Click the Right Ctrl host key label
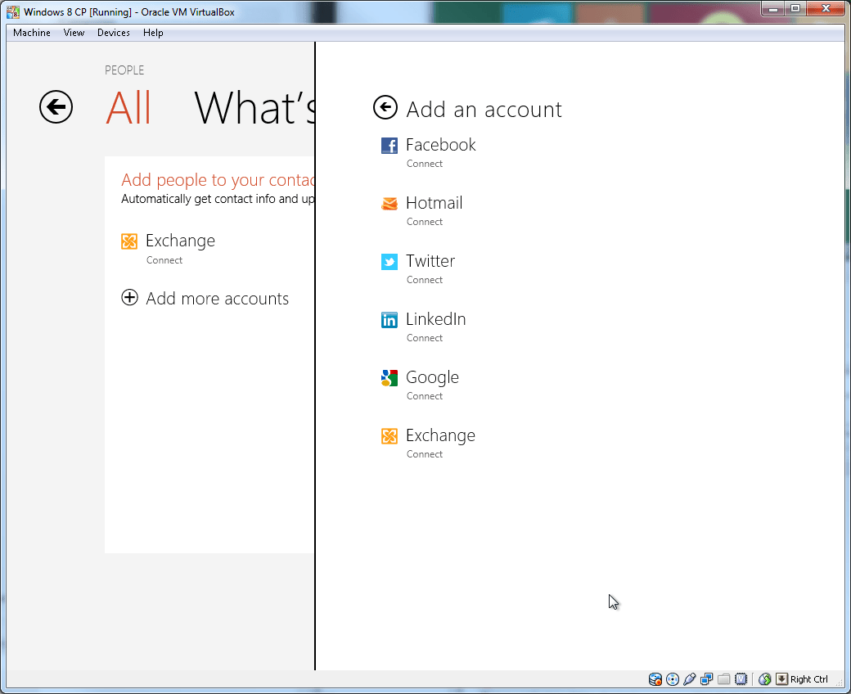Image resolution: width=851 pixels, height=694 pixels. click(x=809, y=678)
